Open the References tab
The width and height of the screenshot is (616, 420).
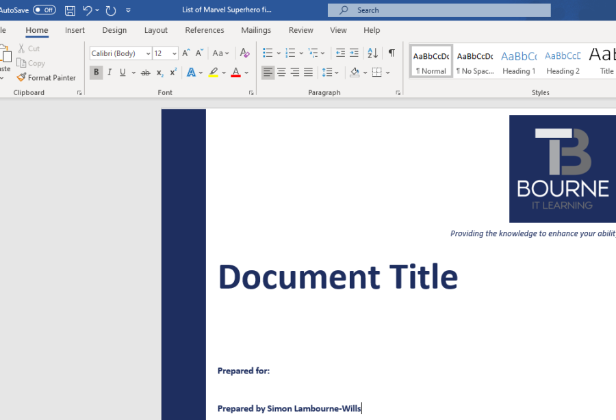[204, 30]
